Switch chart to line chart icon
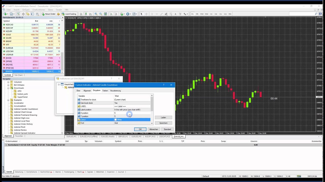 [x=91, y=14]
